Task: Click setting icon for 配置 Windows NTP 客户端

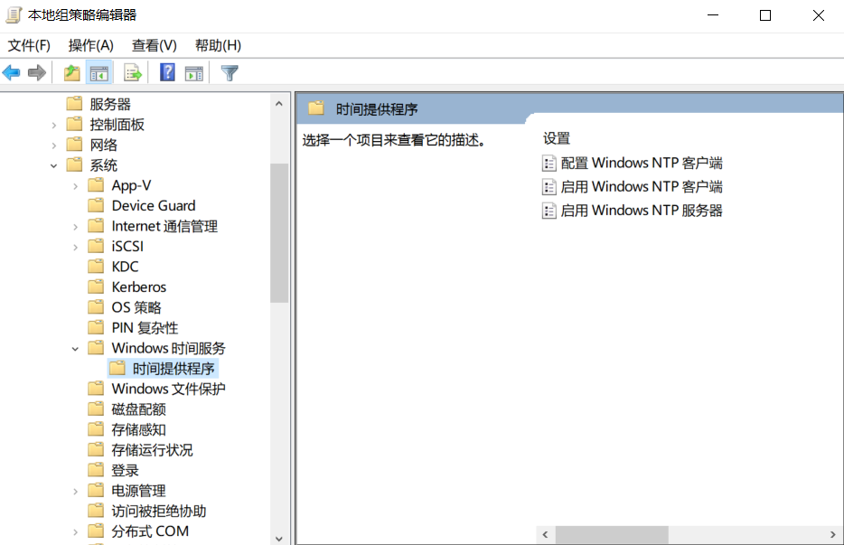Action: pos(549,164)
